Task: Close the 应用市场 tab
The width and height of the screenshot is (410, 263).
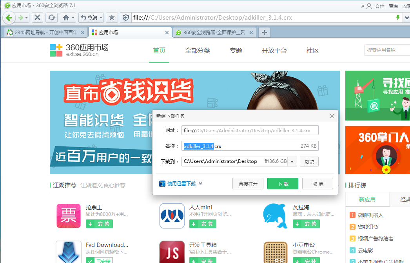Action: click(167, 33)
